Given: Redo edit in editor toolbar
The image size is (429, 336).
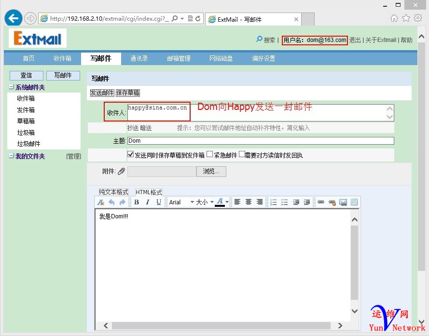Looking at the screenshot, I should click(122, 202).
